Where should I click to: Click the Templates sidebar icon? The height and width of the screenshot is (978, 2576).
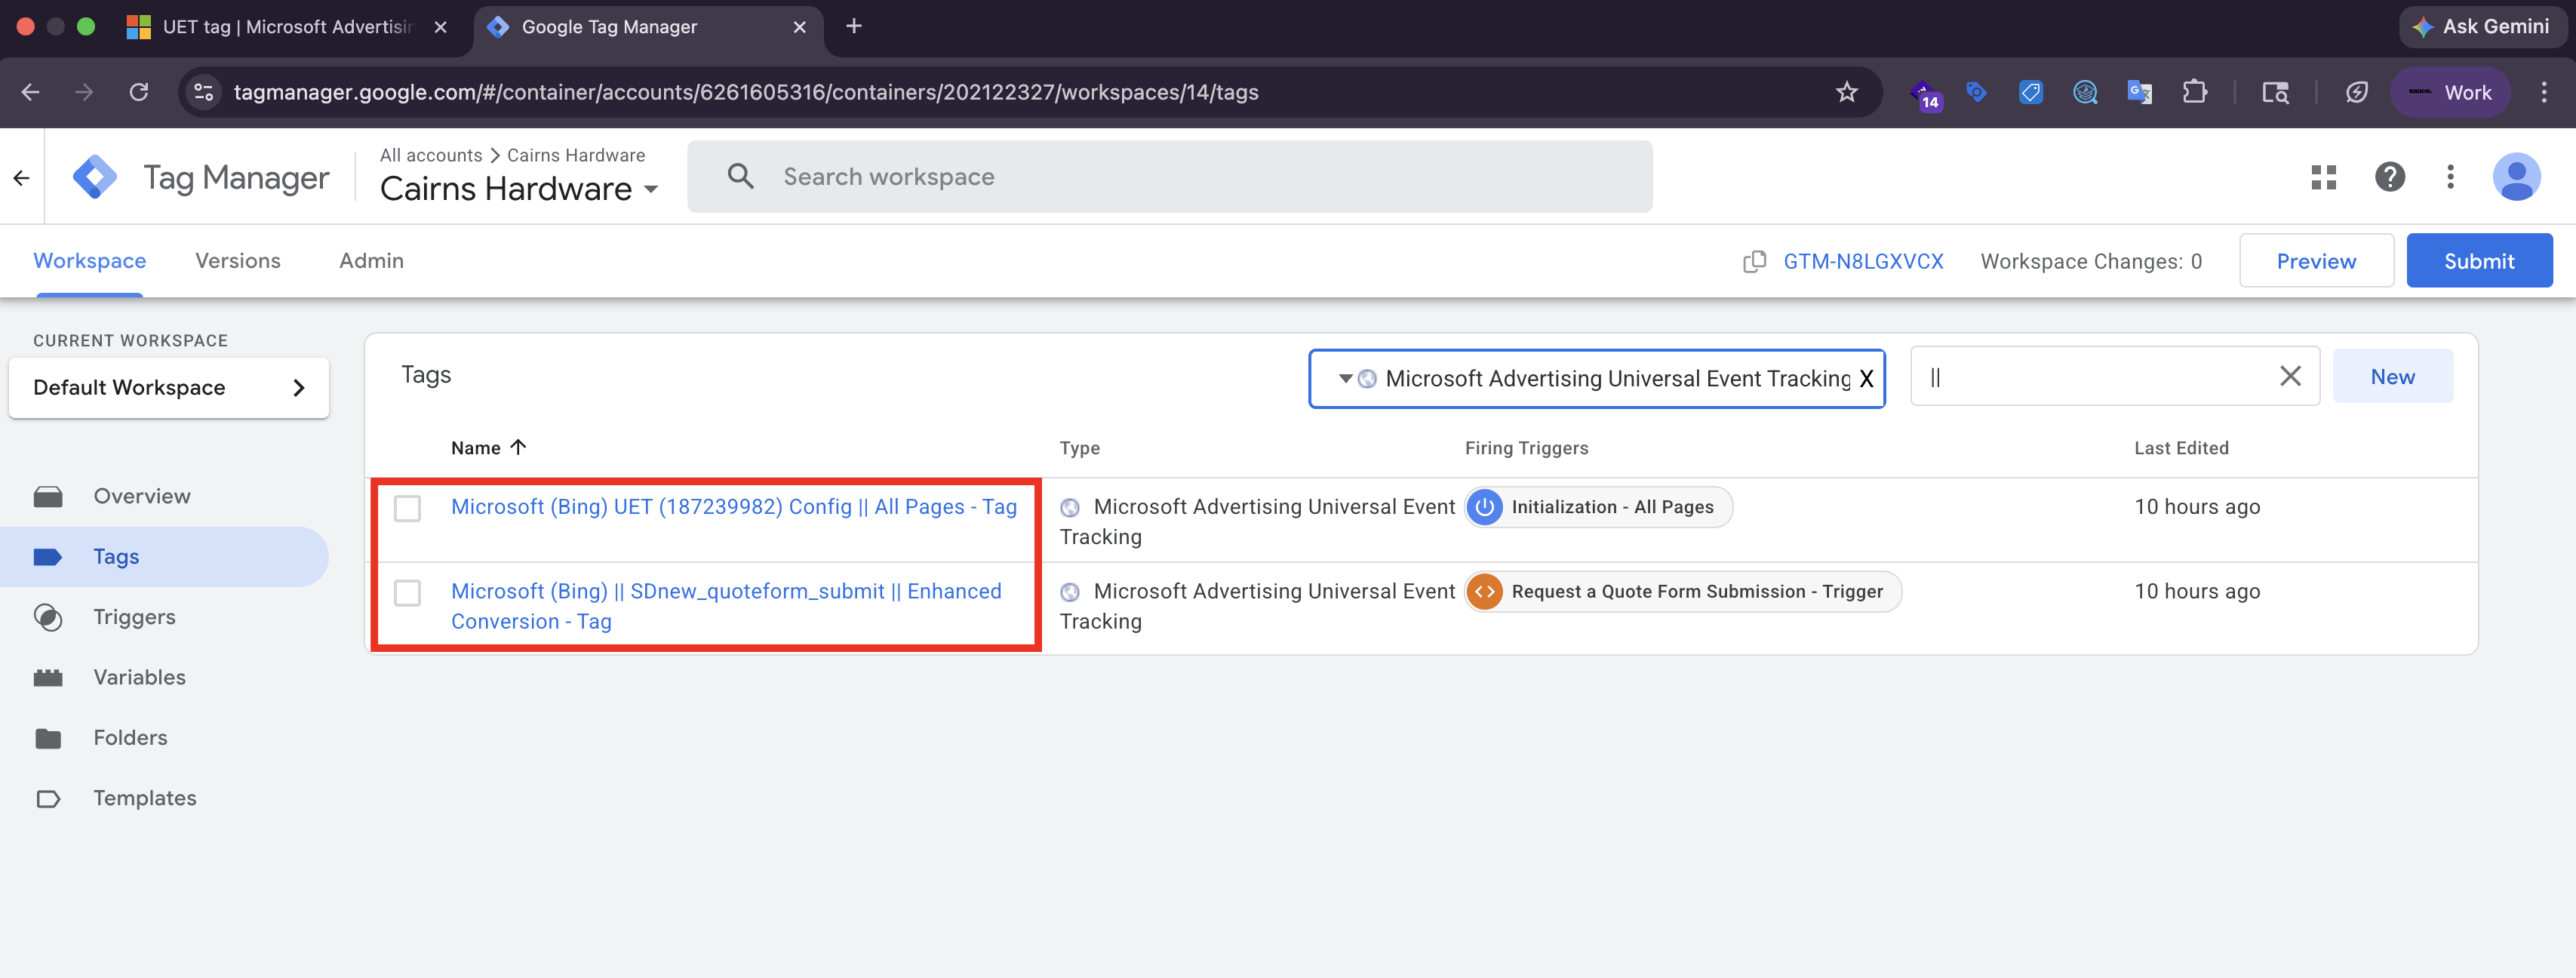48,798
